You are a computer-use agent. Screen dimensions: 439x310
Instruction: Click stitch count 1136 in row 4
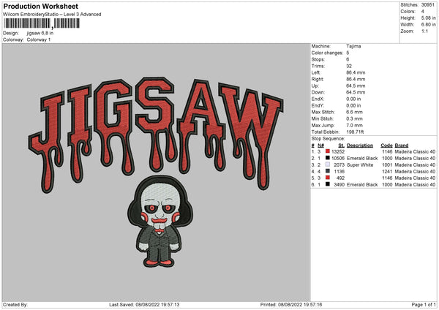click(339, 172)
